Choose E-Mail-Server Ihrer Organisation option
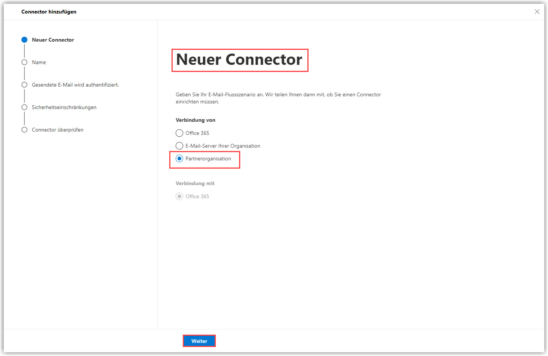 click(179, 146)
